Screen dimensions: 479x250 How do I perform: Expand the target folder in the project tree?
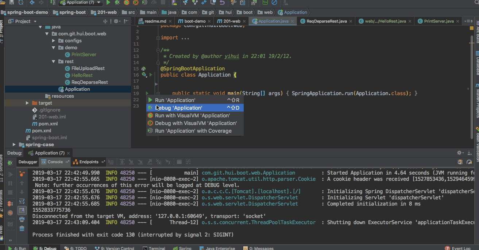pyautogui.click(x=27, y=103)
